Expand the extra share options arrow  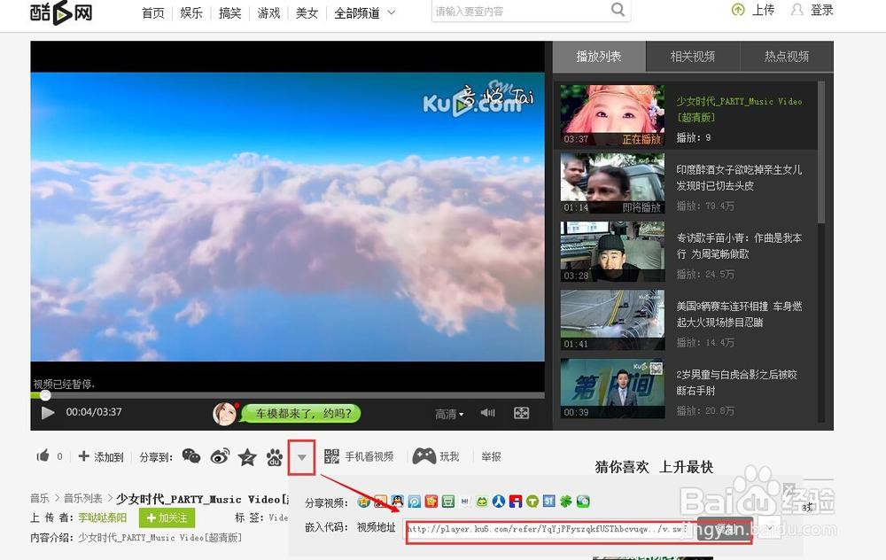pos(302,456)
